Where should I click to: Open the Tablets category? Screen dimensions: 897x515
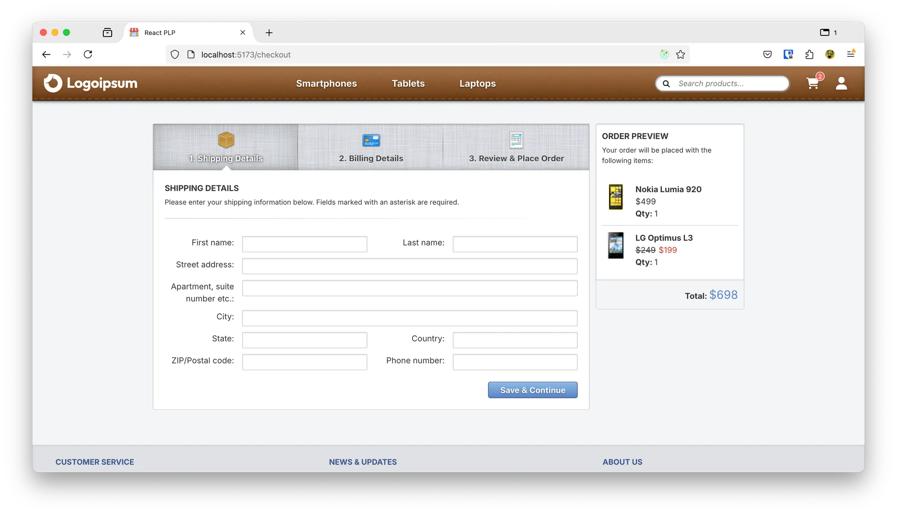(408, 83)
